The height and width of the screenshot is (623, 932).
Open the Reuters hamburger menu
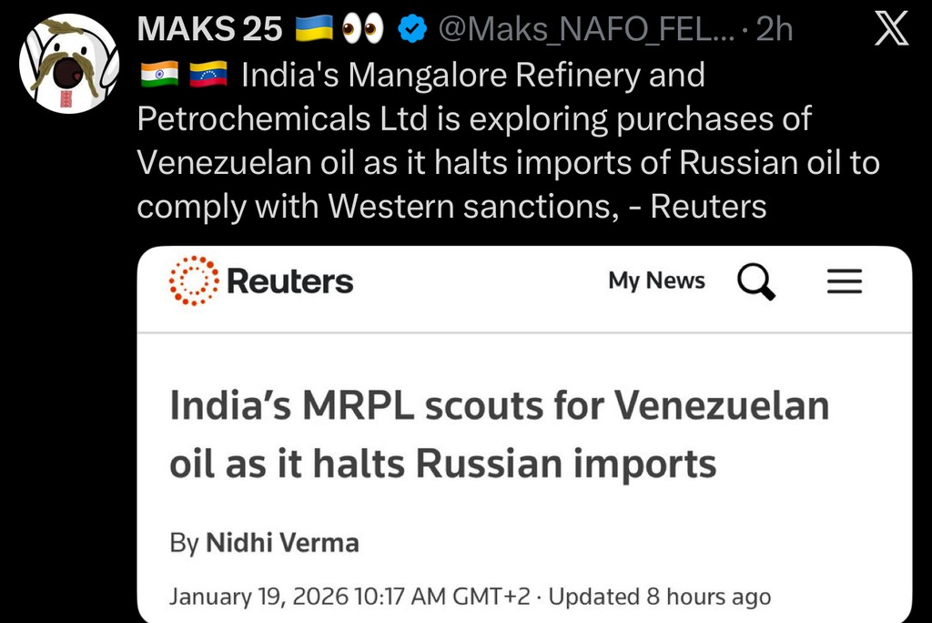(844, 281)
